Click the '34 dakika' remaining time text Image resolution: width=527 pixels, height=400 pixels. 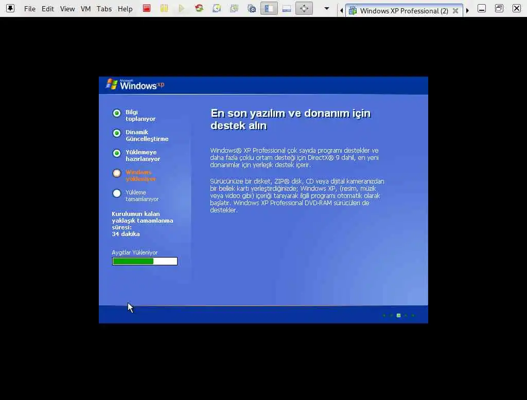coord(126,234)
